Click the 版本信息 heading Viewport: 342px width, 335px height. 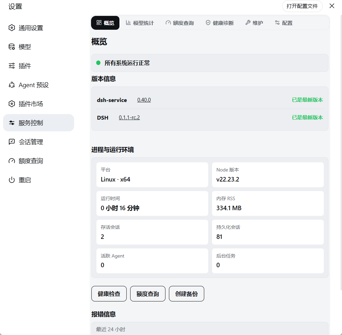pyautogui.click(x=103, y=78)
